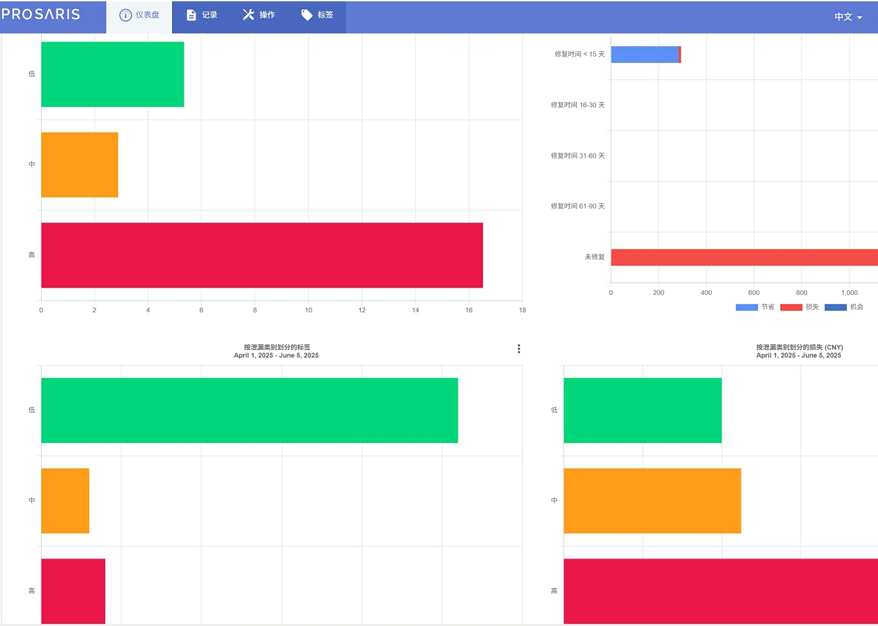Click the PROSARIS logo
Screen dimensions: 878x626
(41, 14)
